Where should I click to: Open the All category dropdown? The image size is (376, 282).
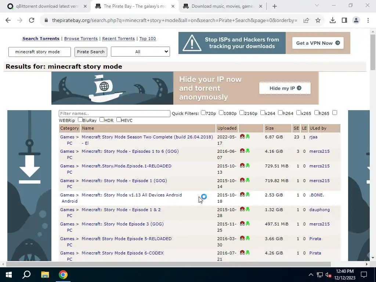140,52
